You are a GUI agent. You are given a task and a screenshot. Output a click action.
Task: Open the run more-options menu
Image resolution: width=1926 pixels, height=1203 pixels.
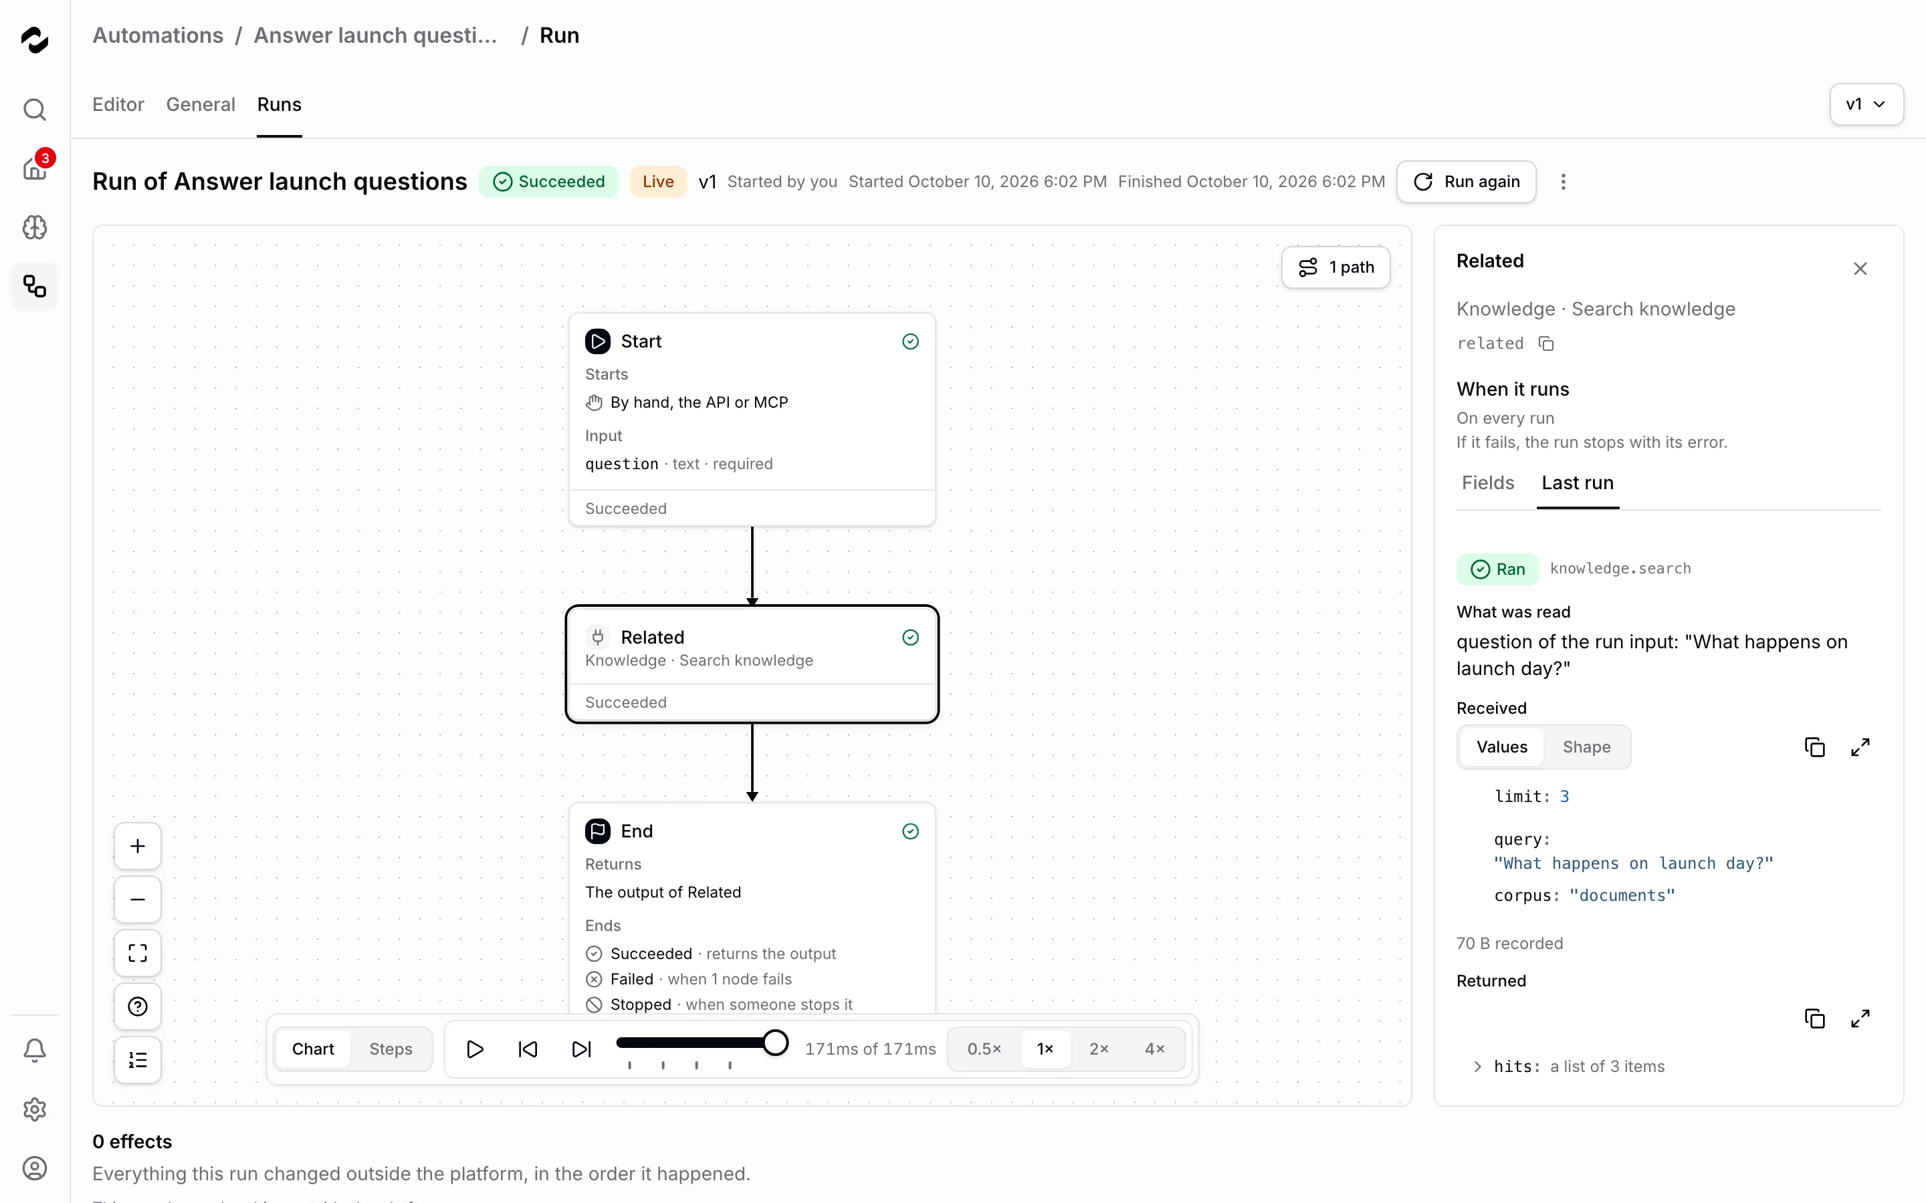(x=1563, y=182)
